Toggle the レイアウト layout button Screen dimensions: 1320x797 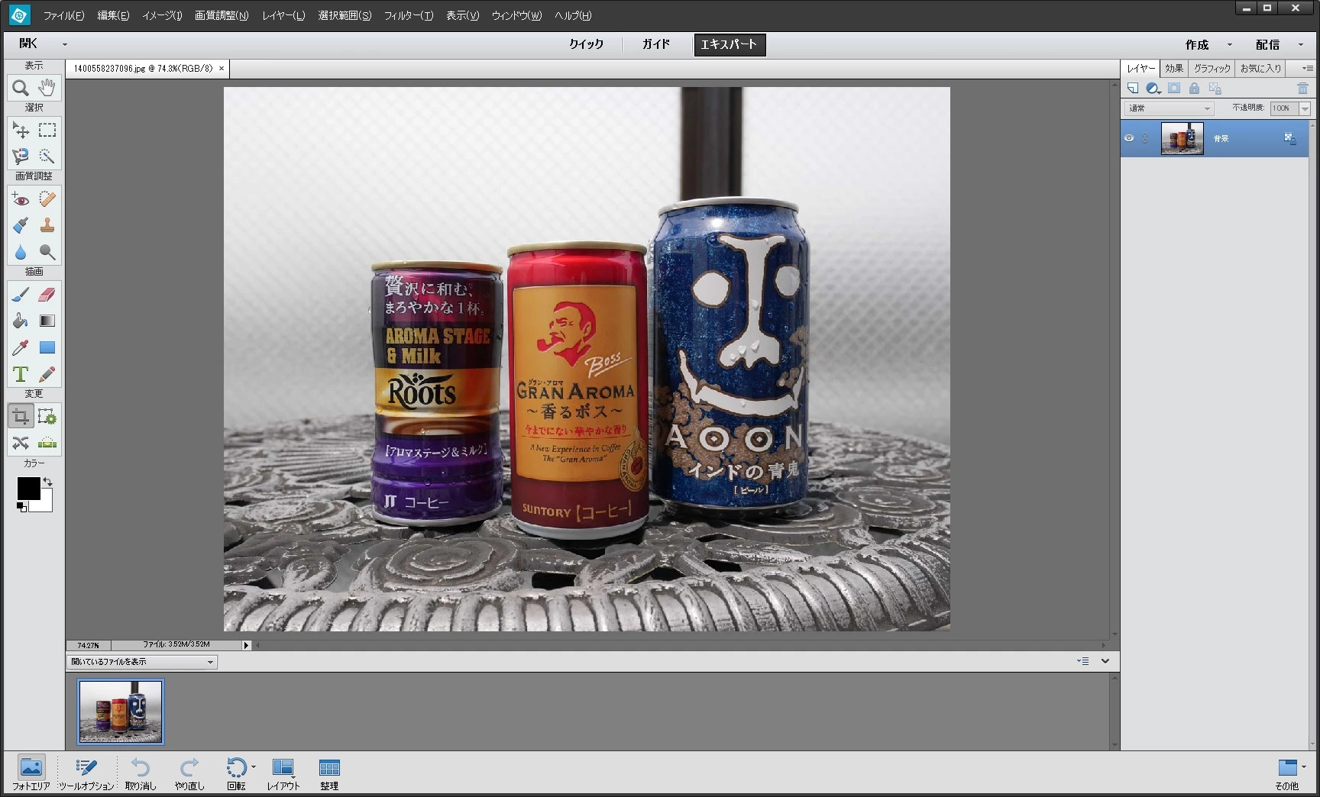[283, 773]
